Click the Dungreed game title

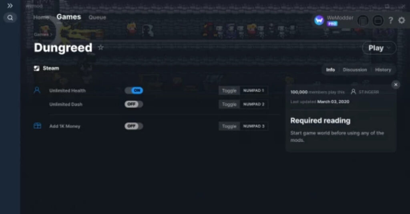(x=63, y=48)
